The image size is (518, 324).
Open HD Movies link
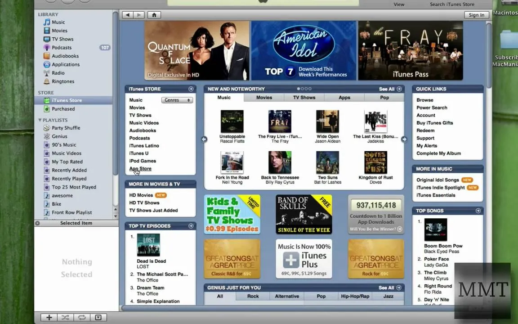click(141, 195)
